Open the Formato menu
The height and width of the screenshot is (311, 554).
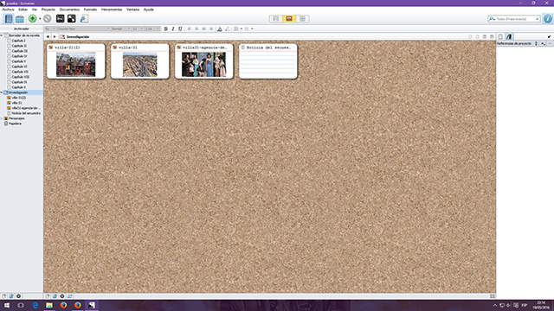(x=90, y=10)
